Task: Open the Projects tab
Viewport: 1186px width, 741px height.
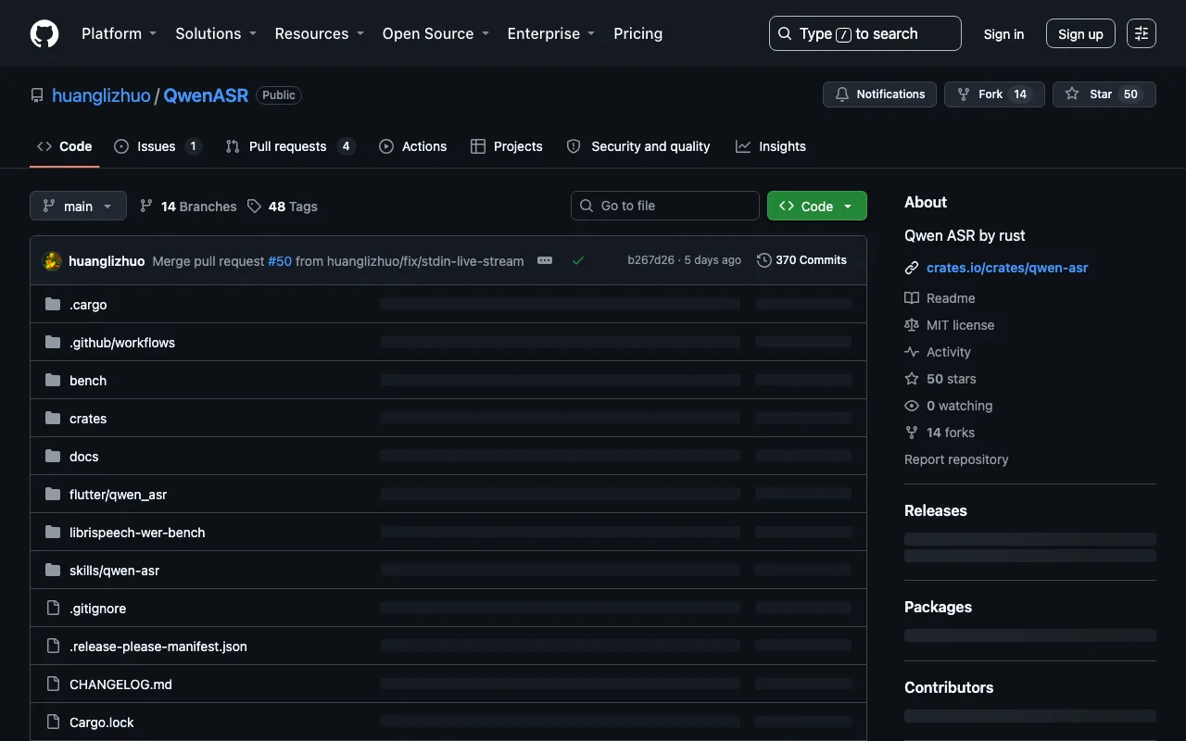Action: coord(506,146)
